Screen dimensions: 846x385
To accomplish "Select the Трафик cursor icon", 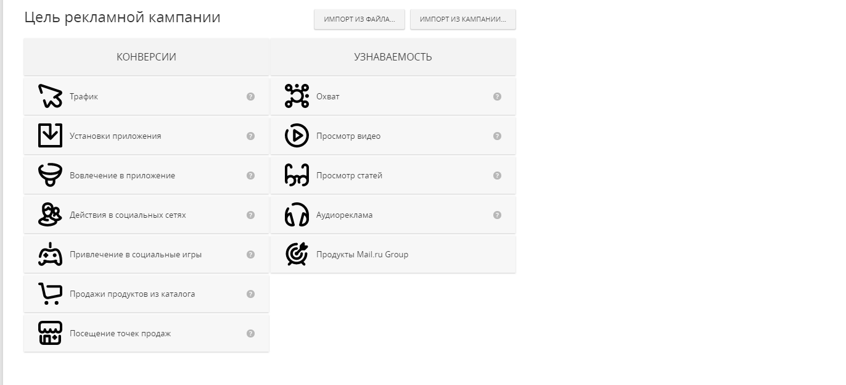I will pyautogui.click(x=50, y=96).
